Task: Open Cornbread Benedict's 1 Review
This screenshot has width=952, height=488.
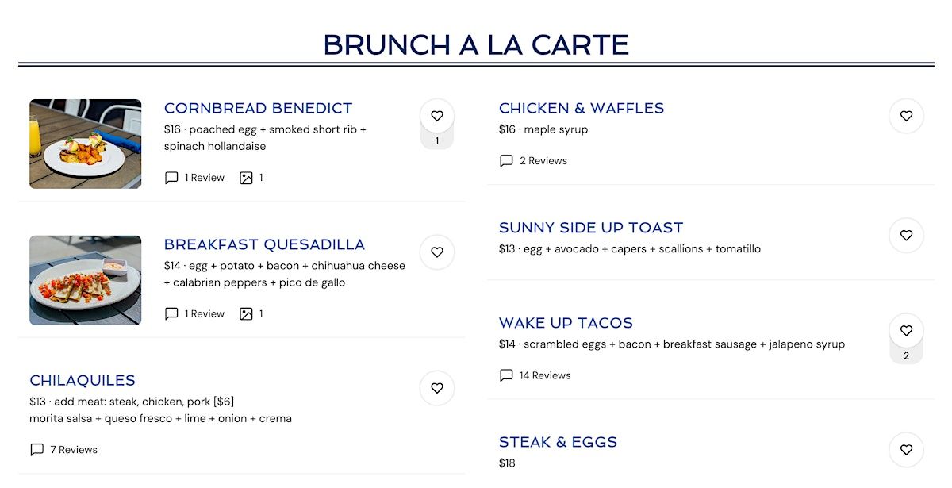Action: pos(195,178)
